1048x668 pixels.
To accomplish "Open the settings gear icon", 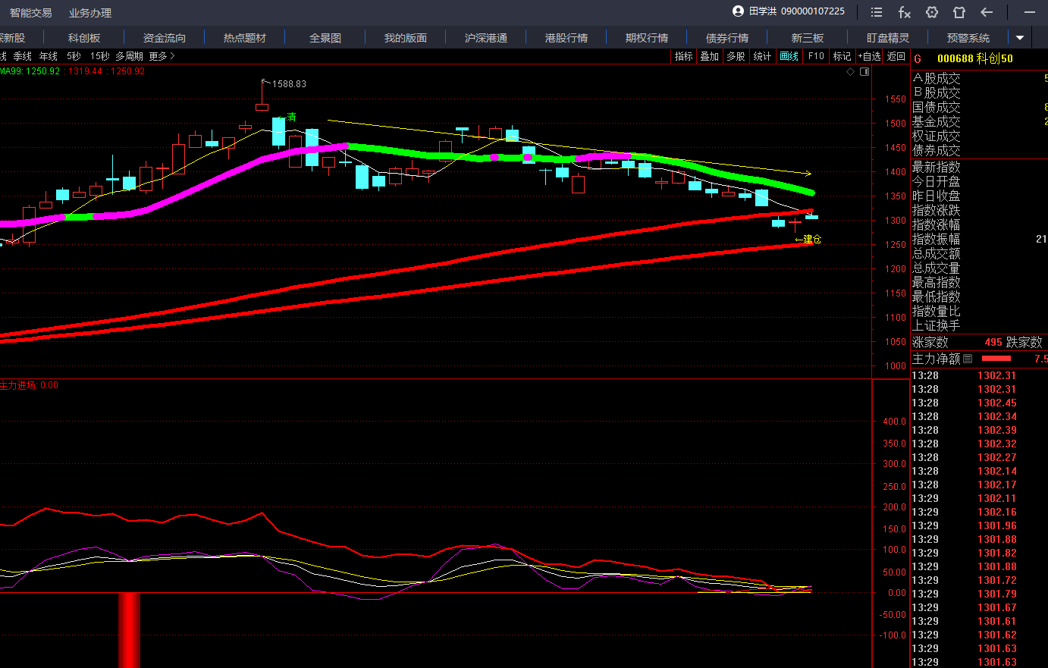I will pyautogui.click(x=932, y=12).
